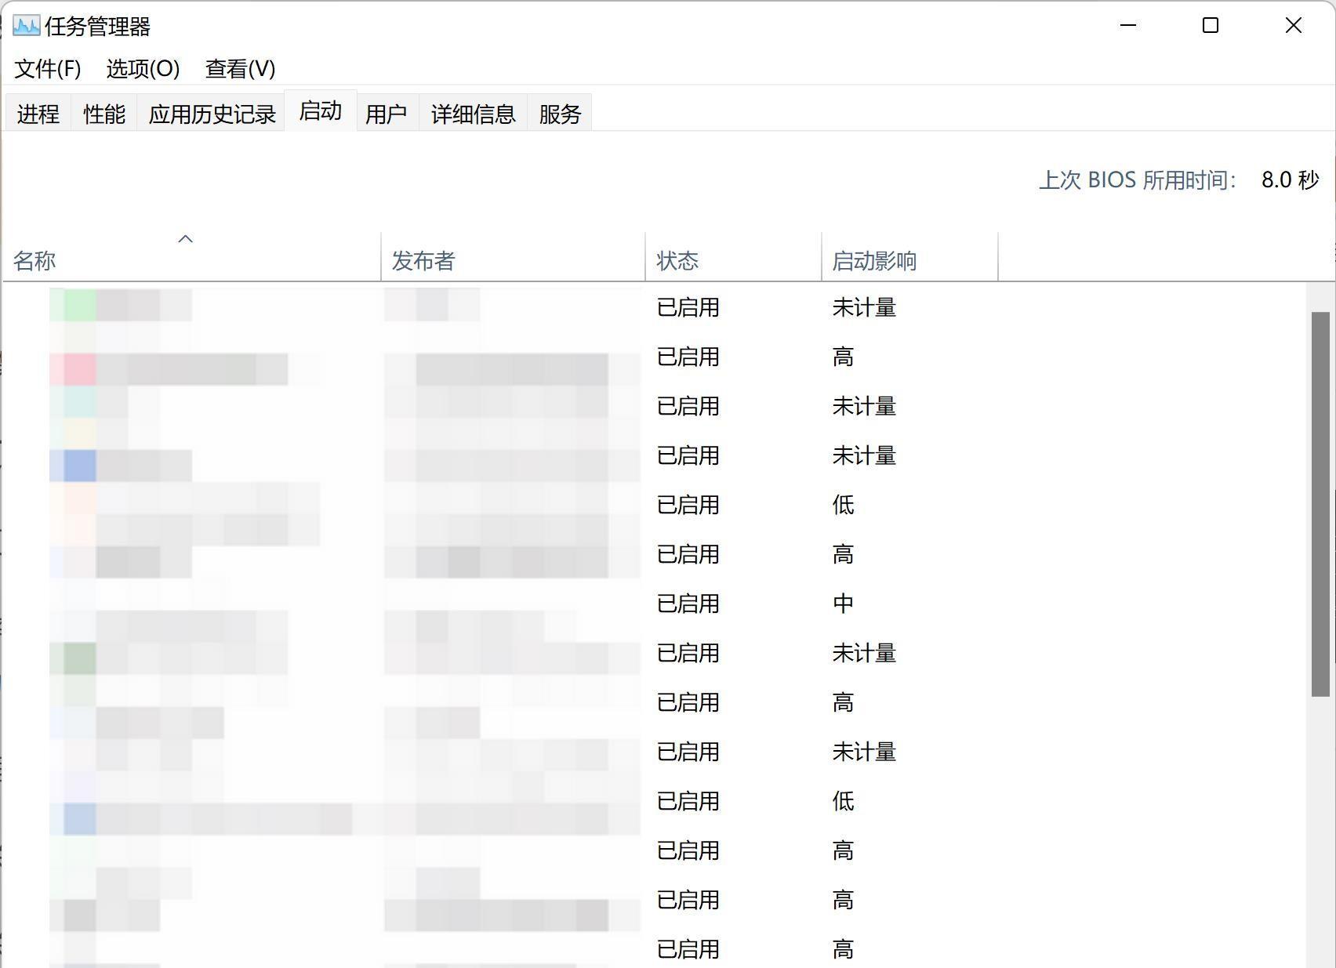Close the Task Manager window
Image resolution: width=1336 pixels, height=968 pixels.
[1294, 26]
